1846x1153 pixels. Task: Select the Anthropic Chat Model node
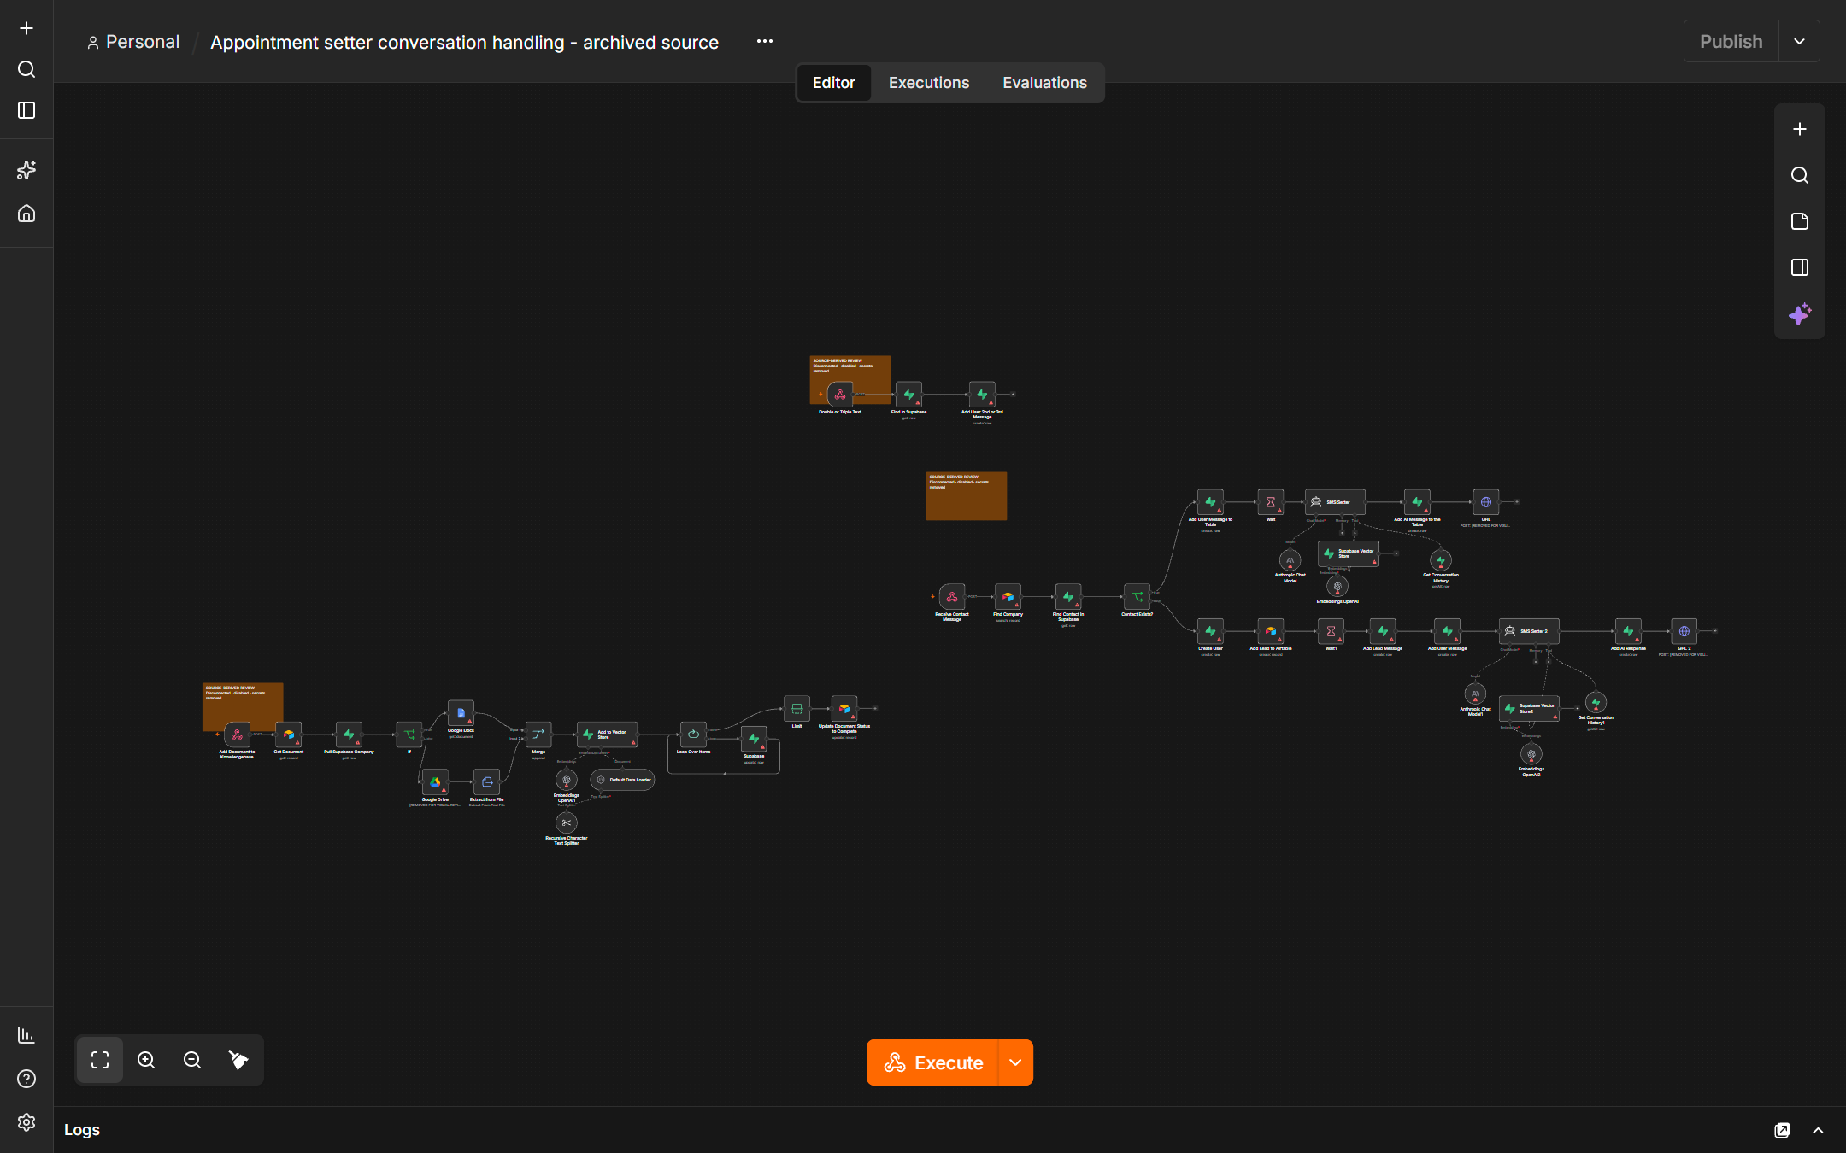pyautogui.click(x=1290, y=560)
